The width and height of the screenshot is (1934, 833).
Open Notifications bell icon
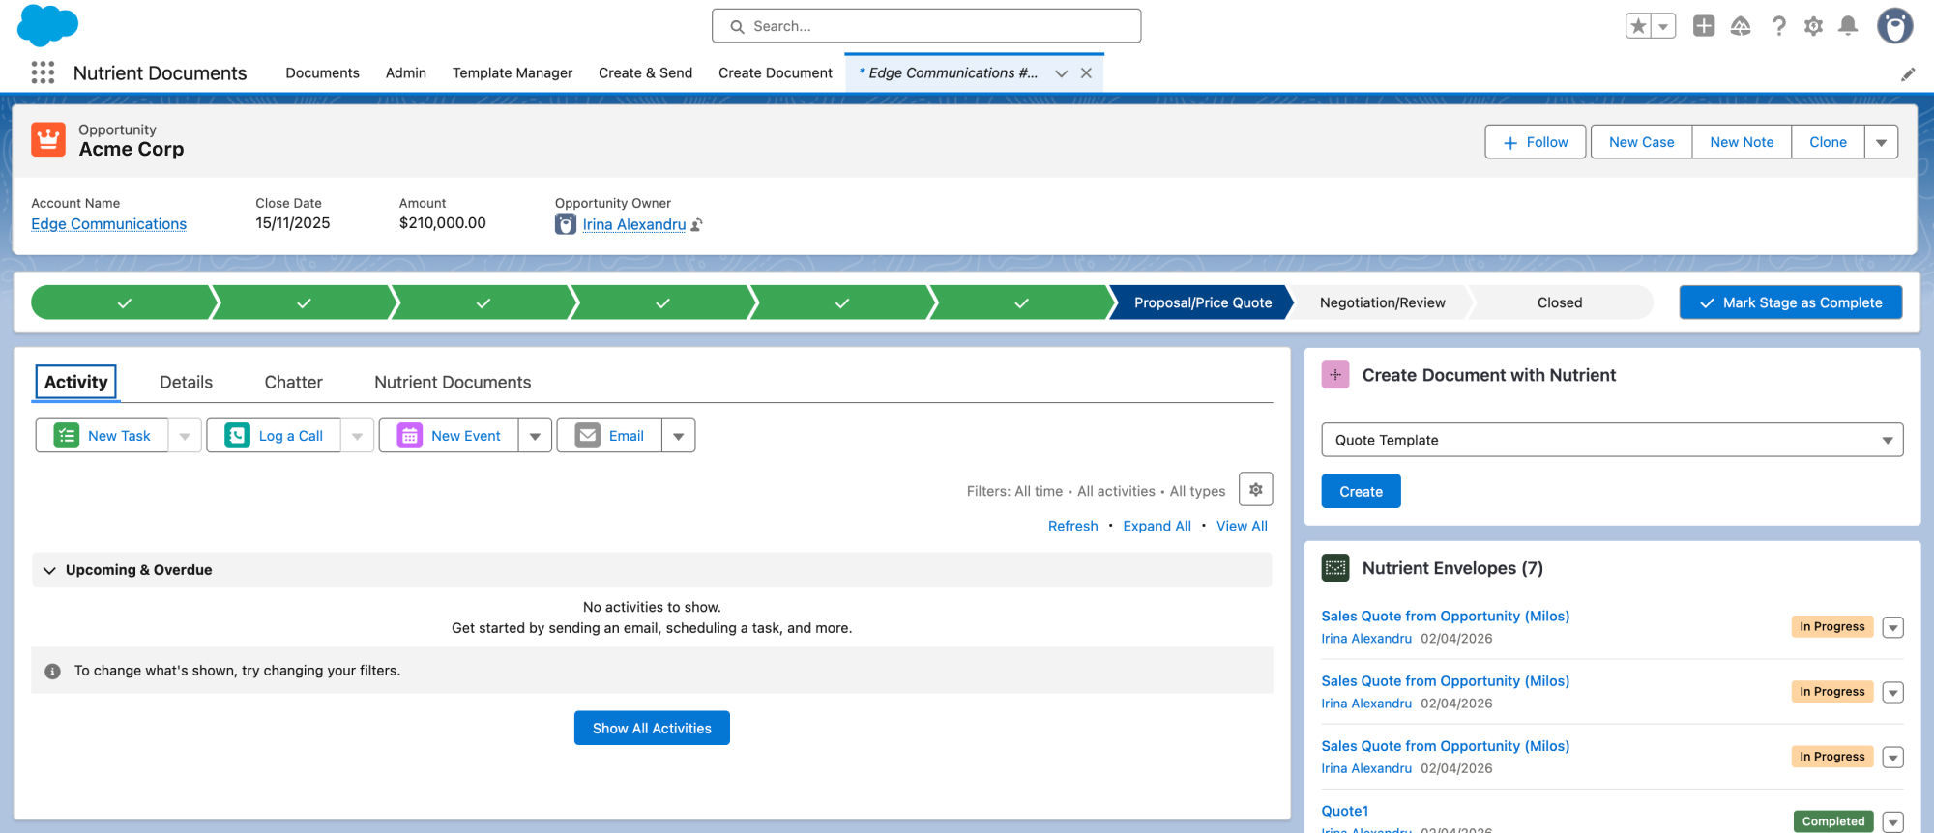click(1848, 26)
